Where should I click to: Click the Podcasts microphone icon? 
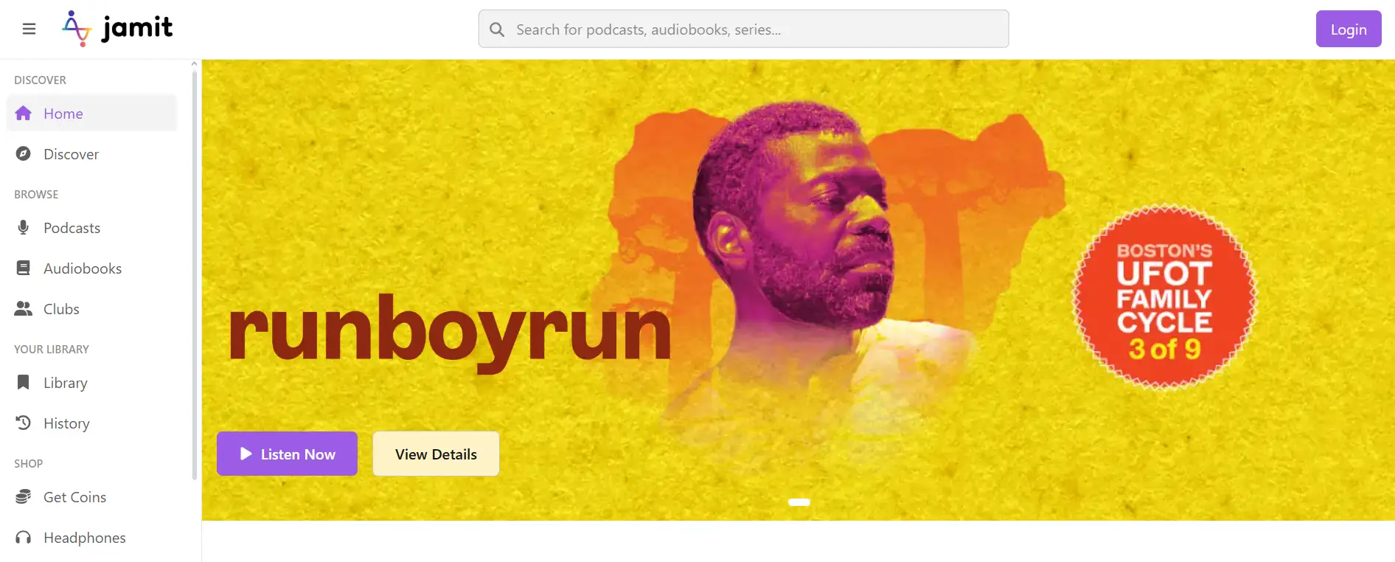tap(24, 228)
